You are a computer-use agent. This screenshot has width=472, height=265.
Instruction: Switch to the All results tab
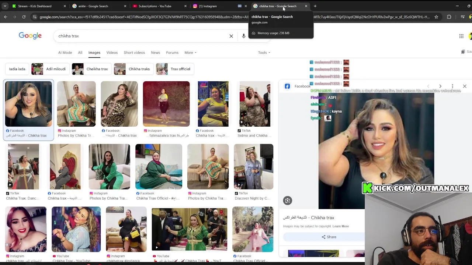(80, 53)
